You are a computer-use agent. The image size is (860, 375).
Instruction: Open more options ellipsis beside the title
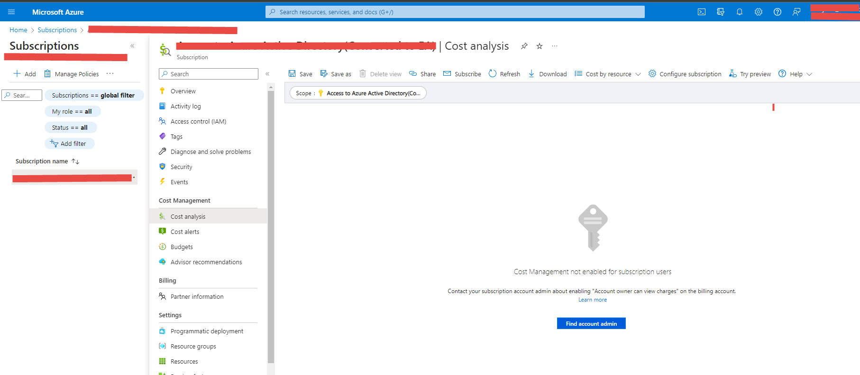point(555,46)
